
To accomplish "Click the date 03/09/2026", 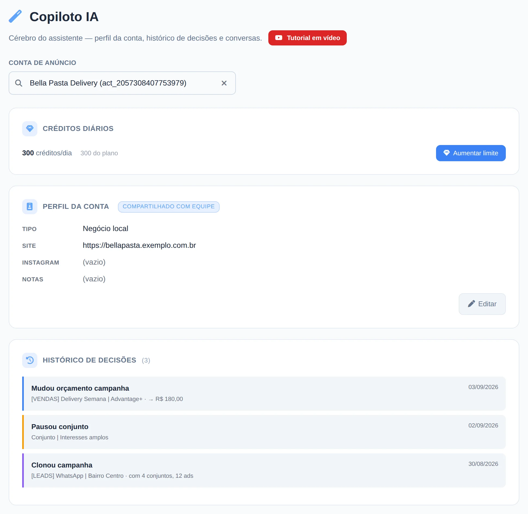I will [483, 387].
